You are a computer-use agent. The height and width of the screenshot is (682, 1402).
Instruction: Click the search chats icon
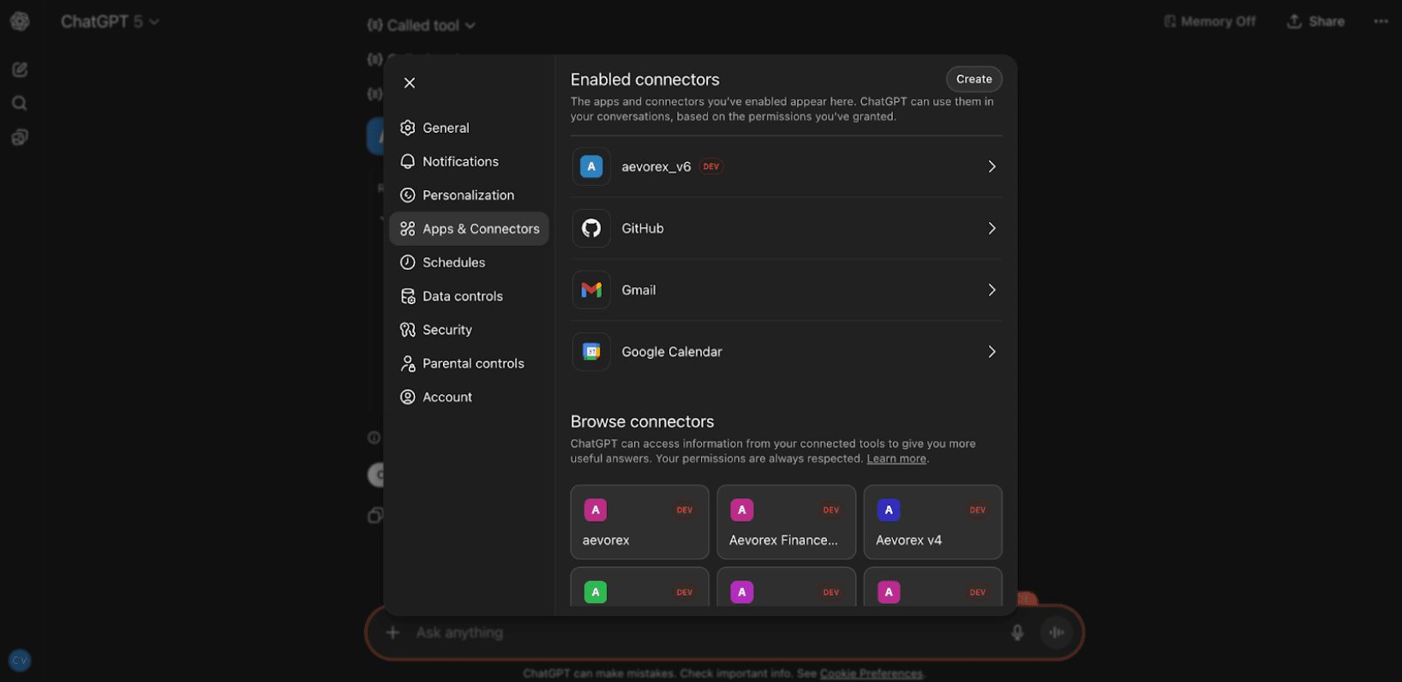(x=20, y=104)
